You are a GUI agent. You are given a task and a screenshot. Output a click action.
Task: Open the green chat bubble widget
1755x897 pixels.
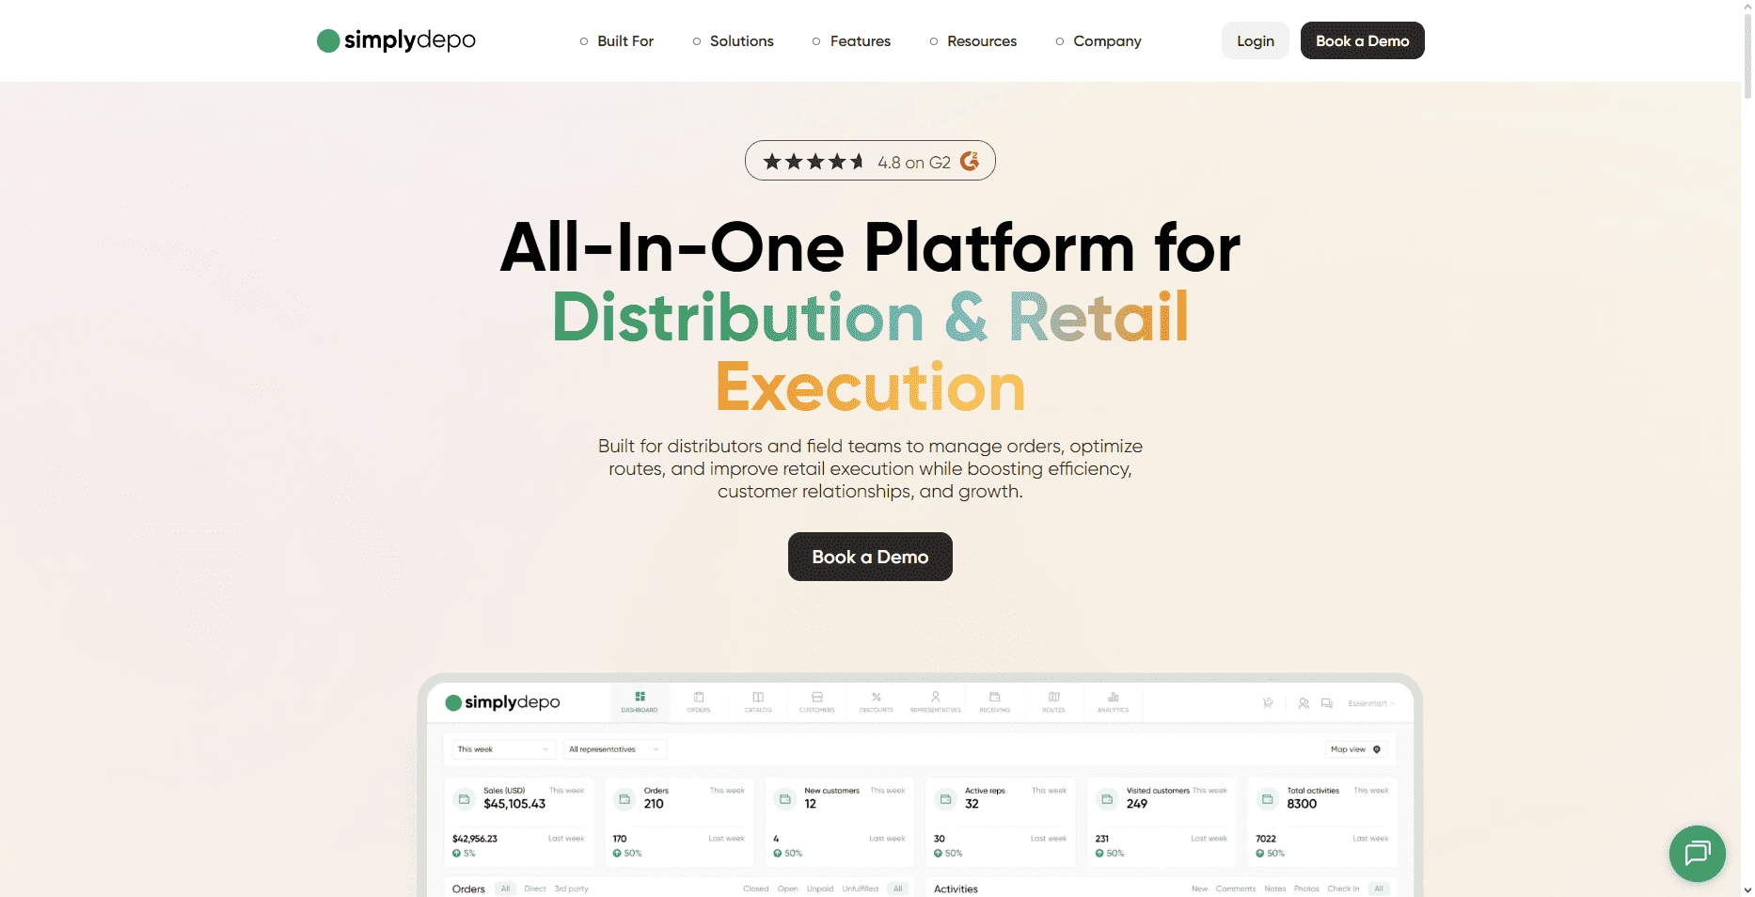pos(1697,854)
